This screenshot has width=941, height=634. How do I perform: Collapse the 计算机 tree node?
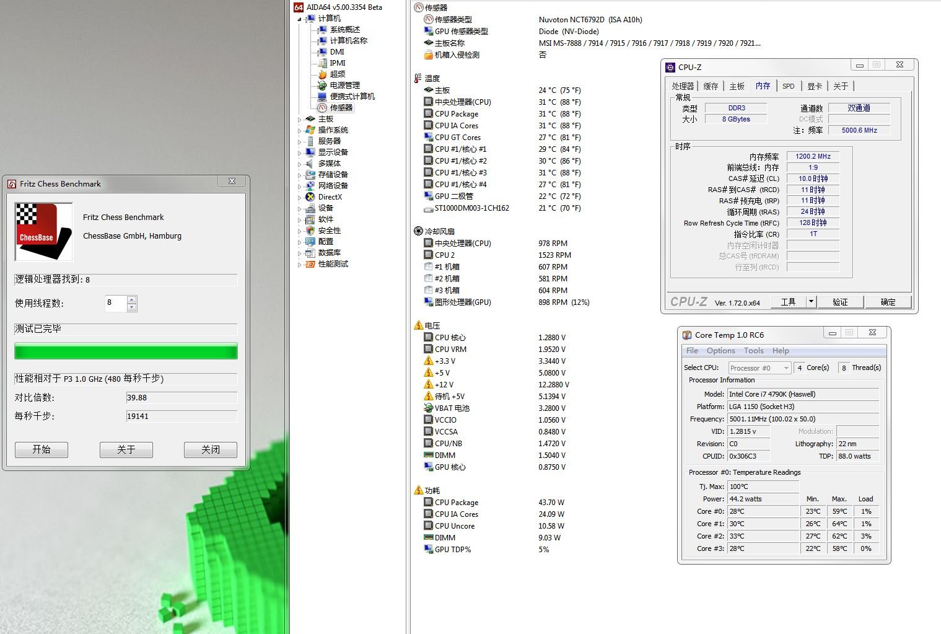299,19
